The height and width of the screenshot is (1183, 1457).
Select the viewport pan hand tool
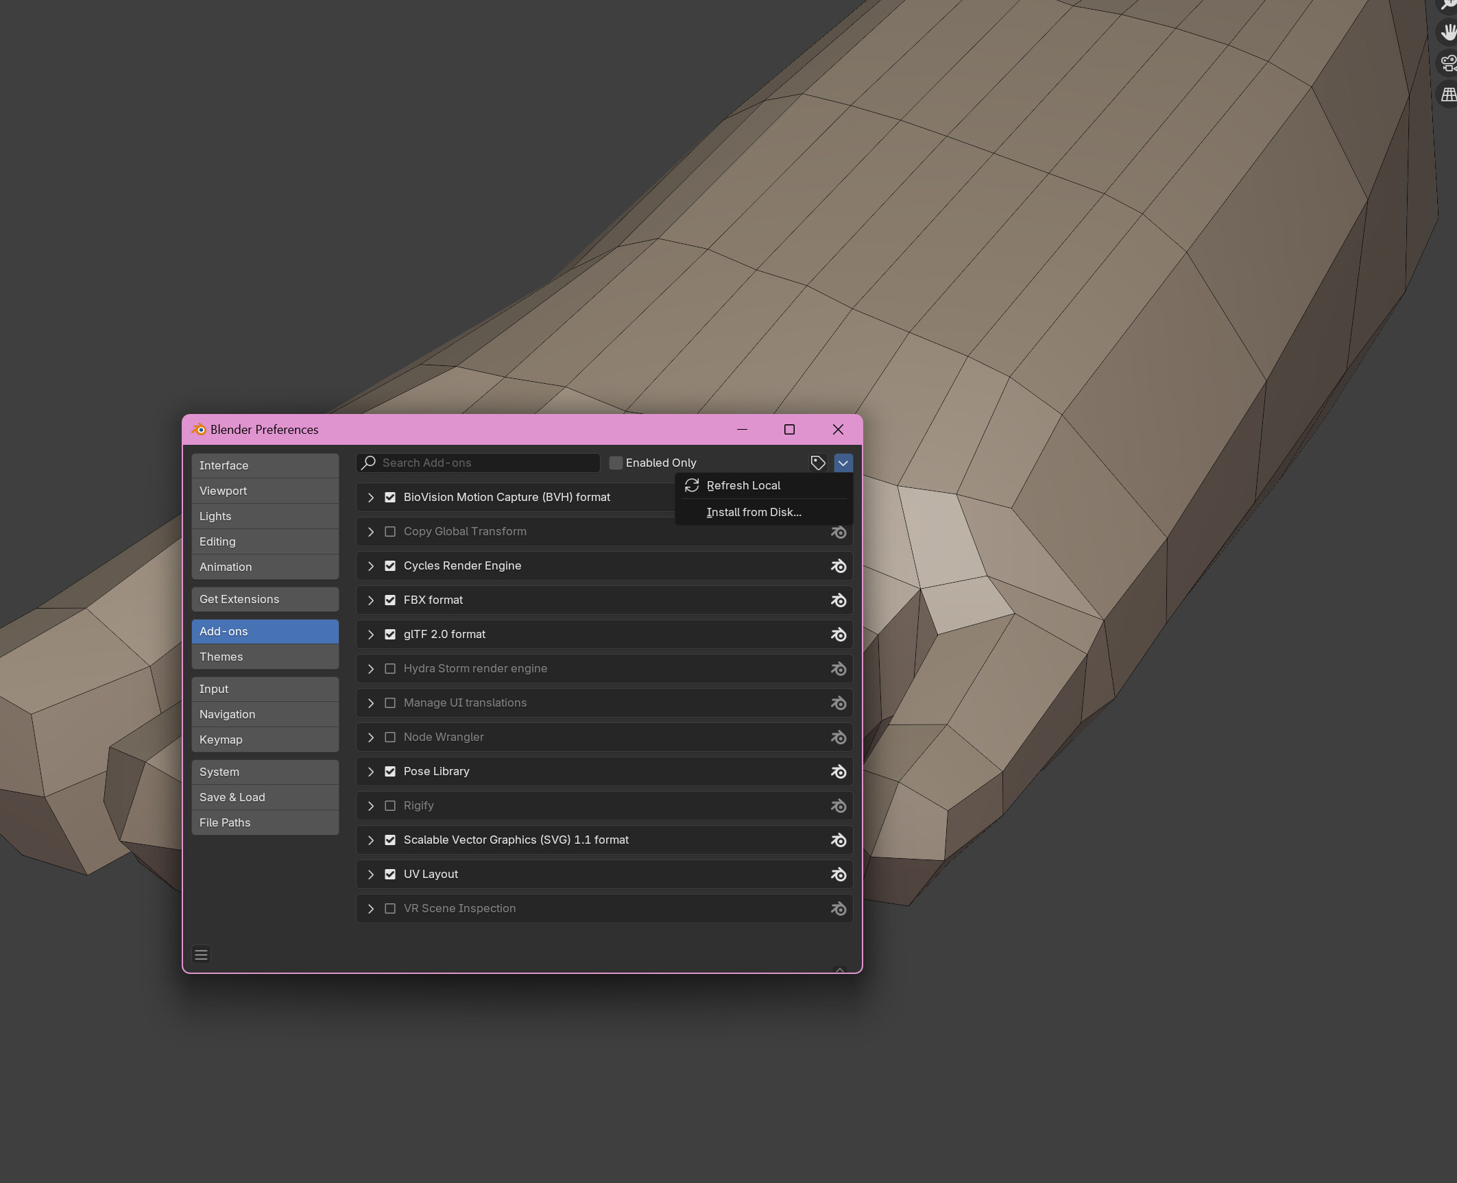[x=1447, y=32]
